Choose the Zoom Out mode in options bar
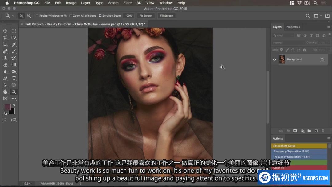Viewport: 332px width, 187px height. click(29, 16)
